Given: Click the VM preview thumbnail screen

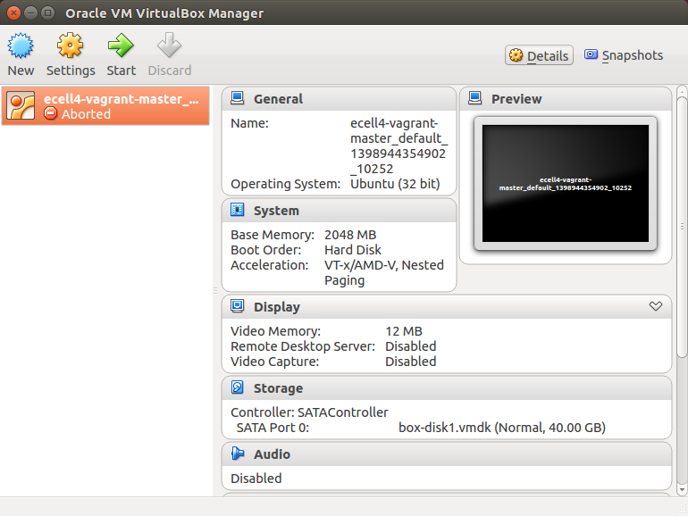Looking at the screenshot, I should click(565, 183).
